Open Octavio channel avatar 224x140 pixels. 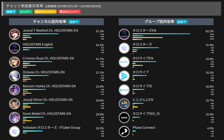(15, 76)
